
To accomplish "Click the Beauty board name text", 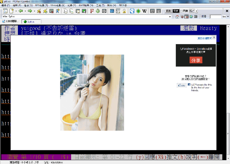I will tap(209, 28).
